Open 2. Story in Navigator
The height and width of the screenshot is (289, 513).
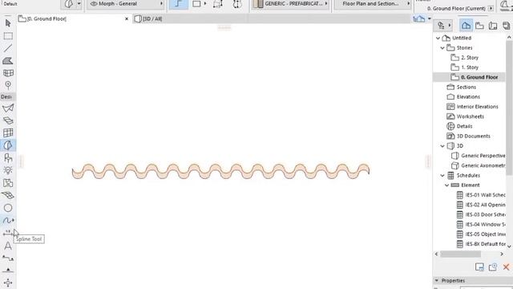pyautogui.click(x=470, y=58)
